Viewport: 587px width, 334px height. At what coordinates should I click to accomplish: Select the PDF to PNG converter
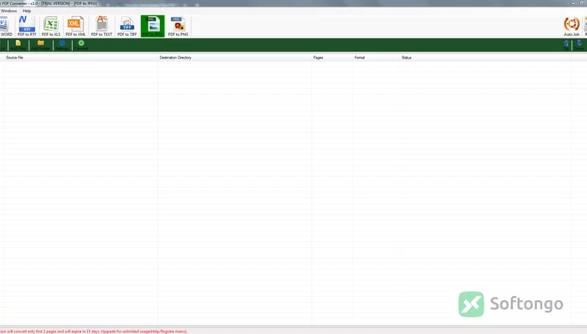[178, 26]
